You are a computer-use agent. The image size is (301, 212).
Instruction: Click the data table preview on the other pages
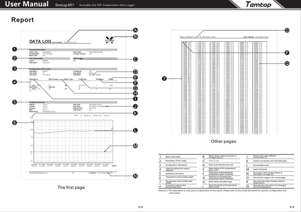tap(224, 88)
